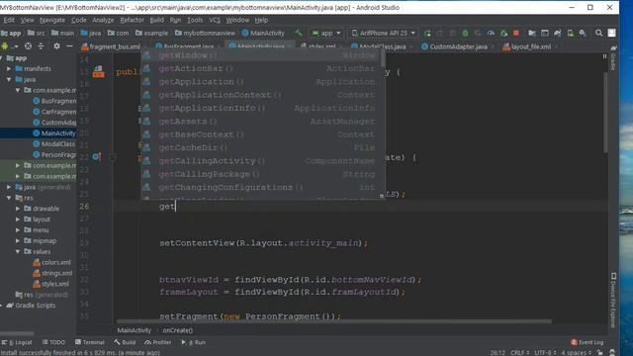Click the Search Everywhere magnifier icon
The width and height of the screenshot is (633, 356).
[x=598, y=33]
